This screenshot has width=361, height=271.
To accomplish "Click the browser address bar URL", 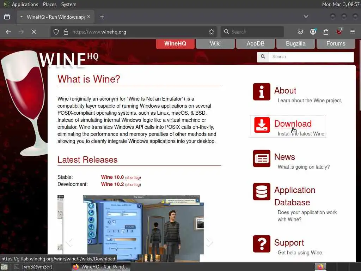I will pos(99,32).
